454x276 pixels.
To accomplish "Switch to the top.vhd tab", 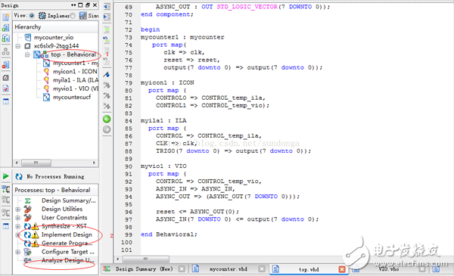I will 309,269.
